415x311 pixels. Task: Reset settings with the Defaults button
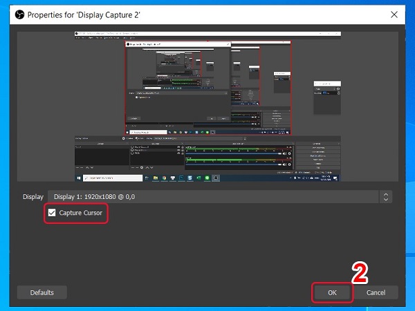(41, 292)
